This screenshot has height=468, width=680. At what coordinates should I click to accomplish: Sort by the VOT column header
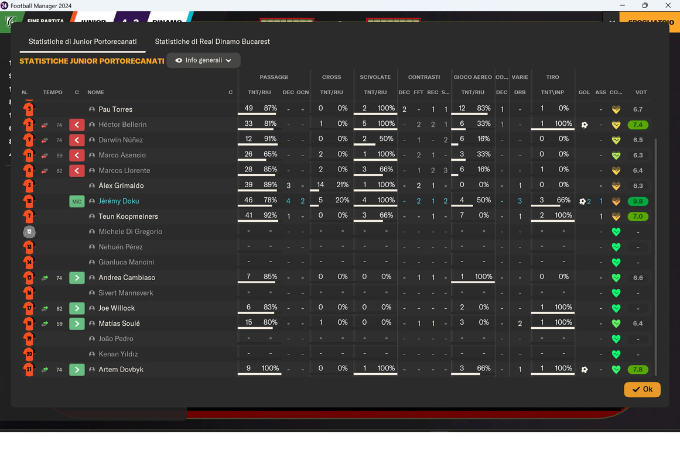point(641,92)
